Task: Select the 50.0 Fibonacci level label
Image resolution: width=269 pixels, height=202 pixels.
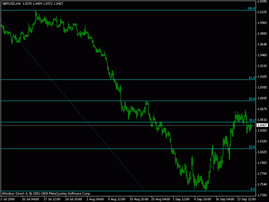Action: pos(252,99)
